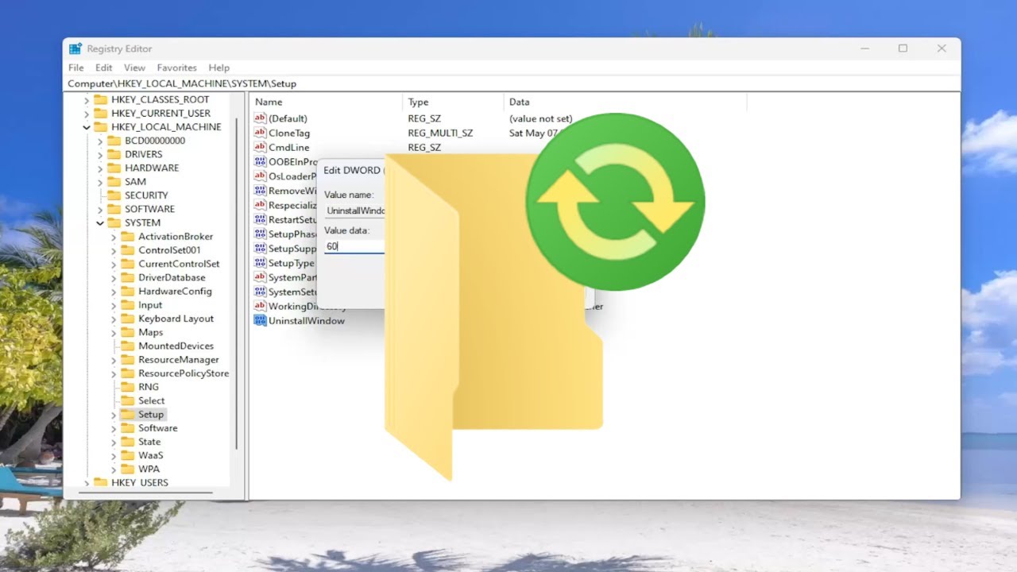
Task: Select the Setup key in tree
Action: (x=151, y=414)
